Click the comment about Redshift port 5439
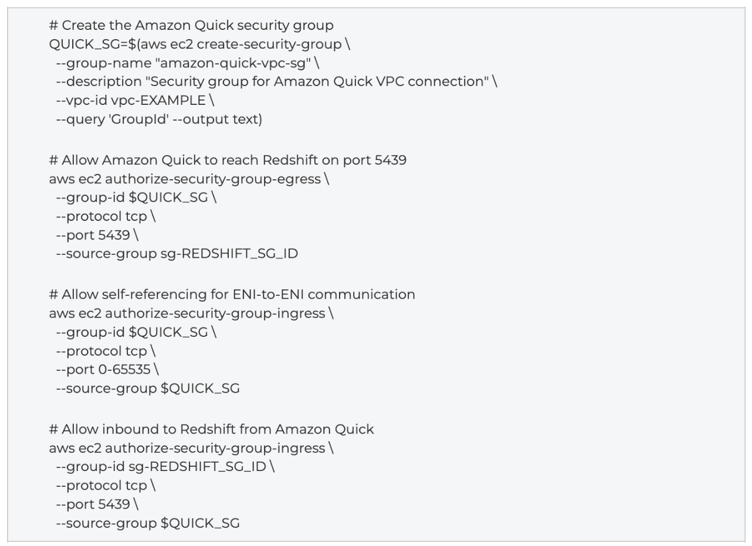This screenshot has width=752, height=546. [x=228, y=161]
